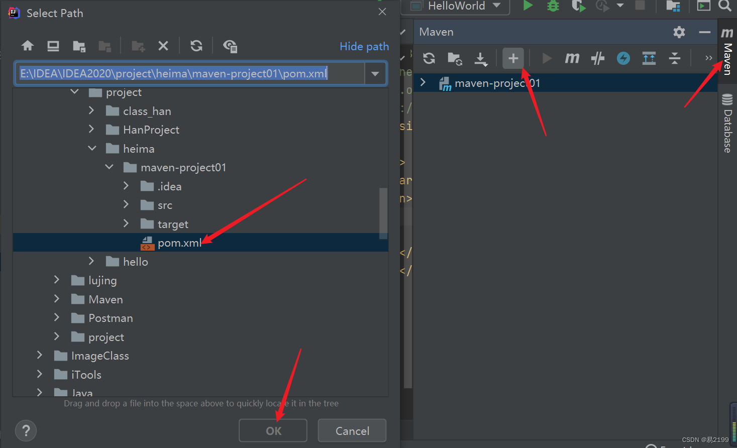This screenshot has height=448, width=737.
Task: Jump to project directory icon
Action: point(79,46)
